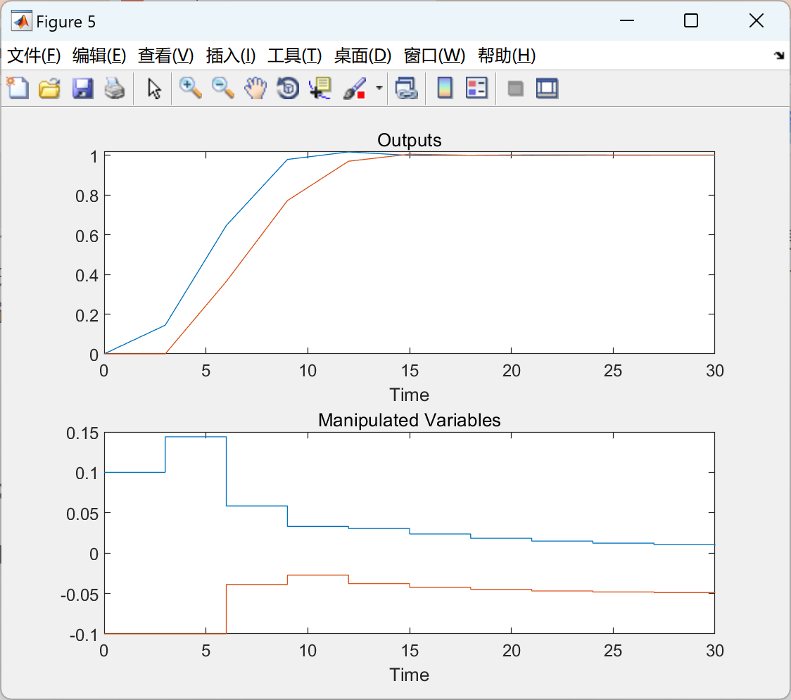Insert a colorbar into the plot
This screenshot has height=700, width=791.
click(x=444, y=88)
